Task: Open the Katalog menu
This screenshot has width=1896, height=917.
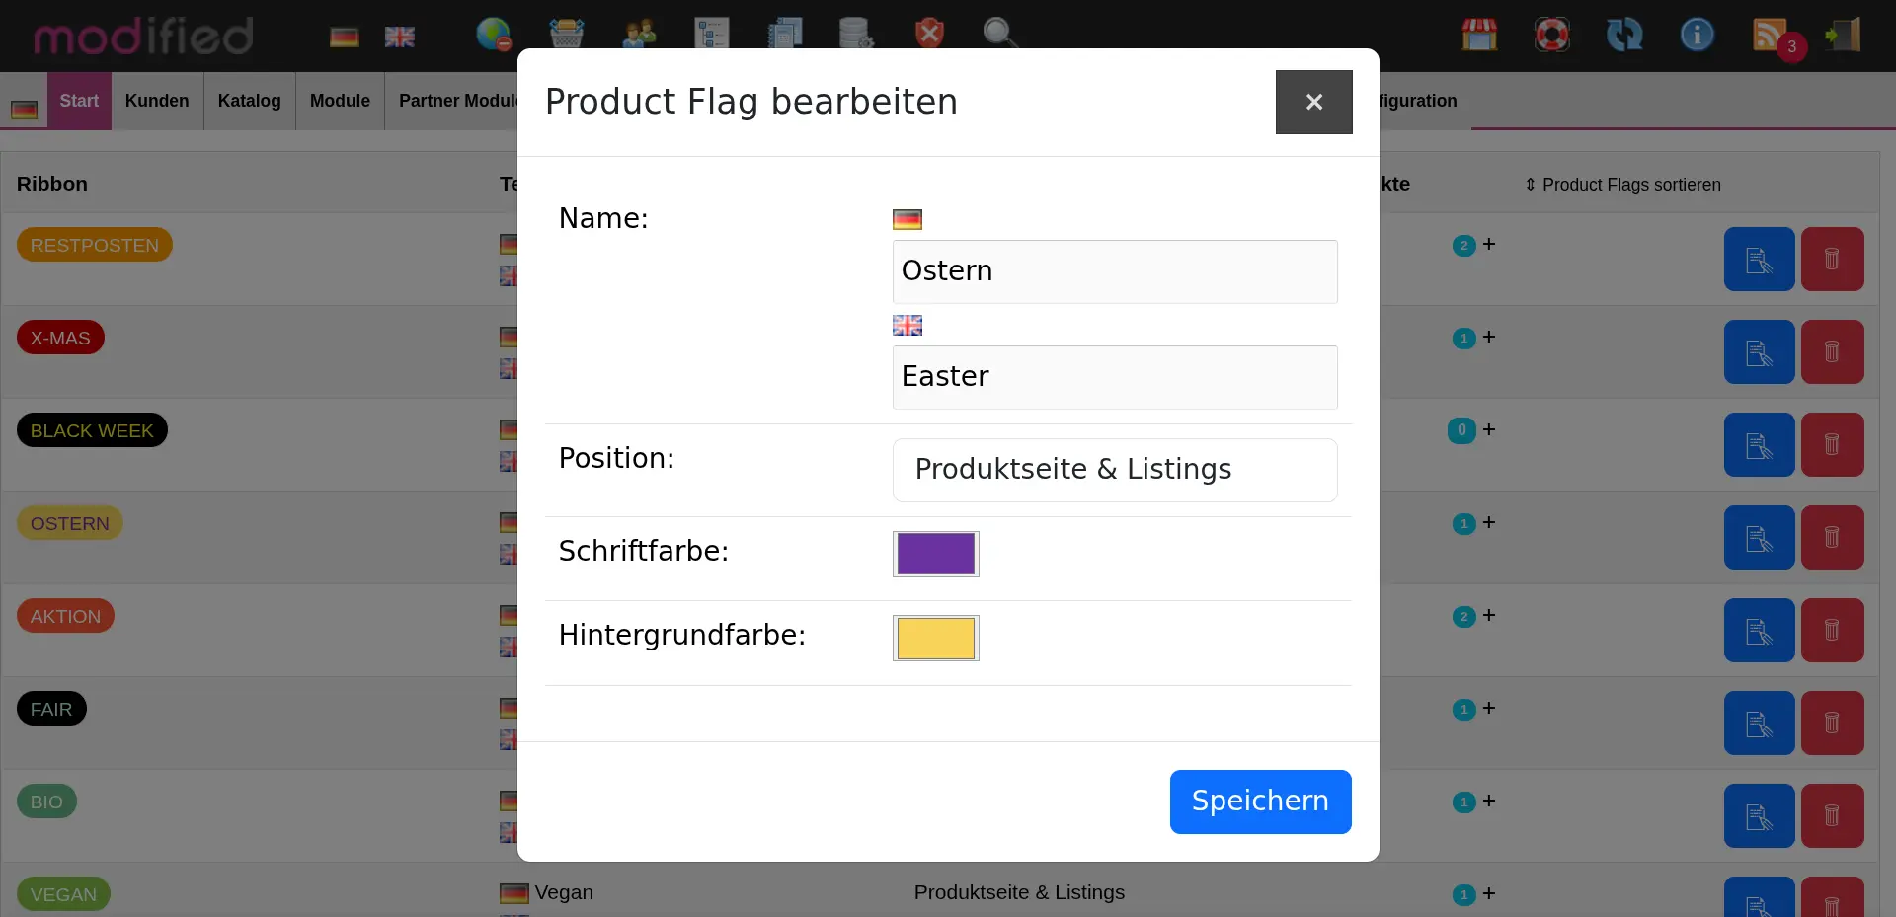Action: point(249,101)
